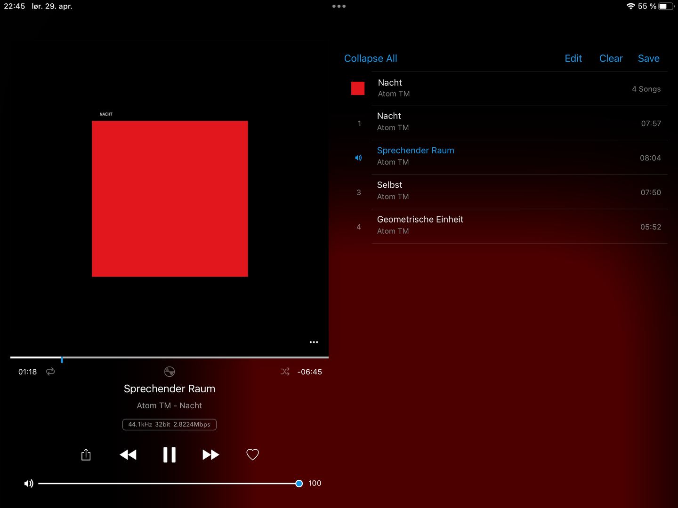
Task: Play track 1 Nacht
Action: [506, 123]
